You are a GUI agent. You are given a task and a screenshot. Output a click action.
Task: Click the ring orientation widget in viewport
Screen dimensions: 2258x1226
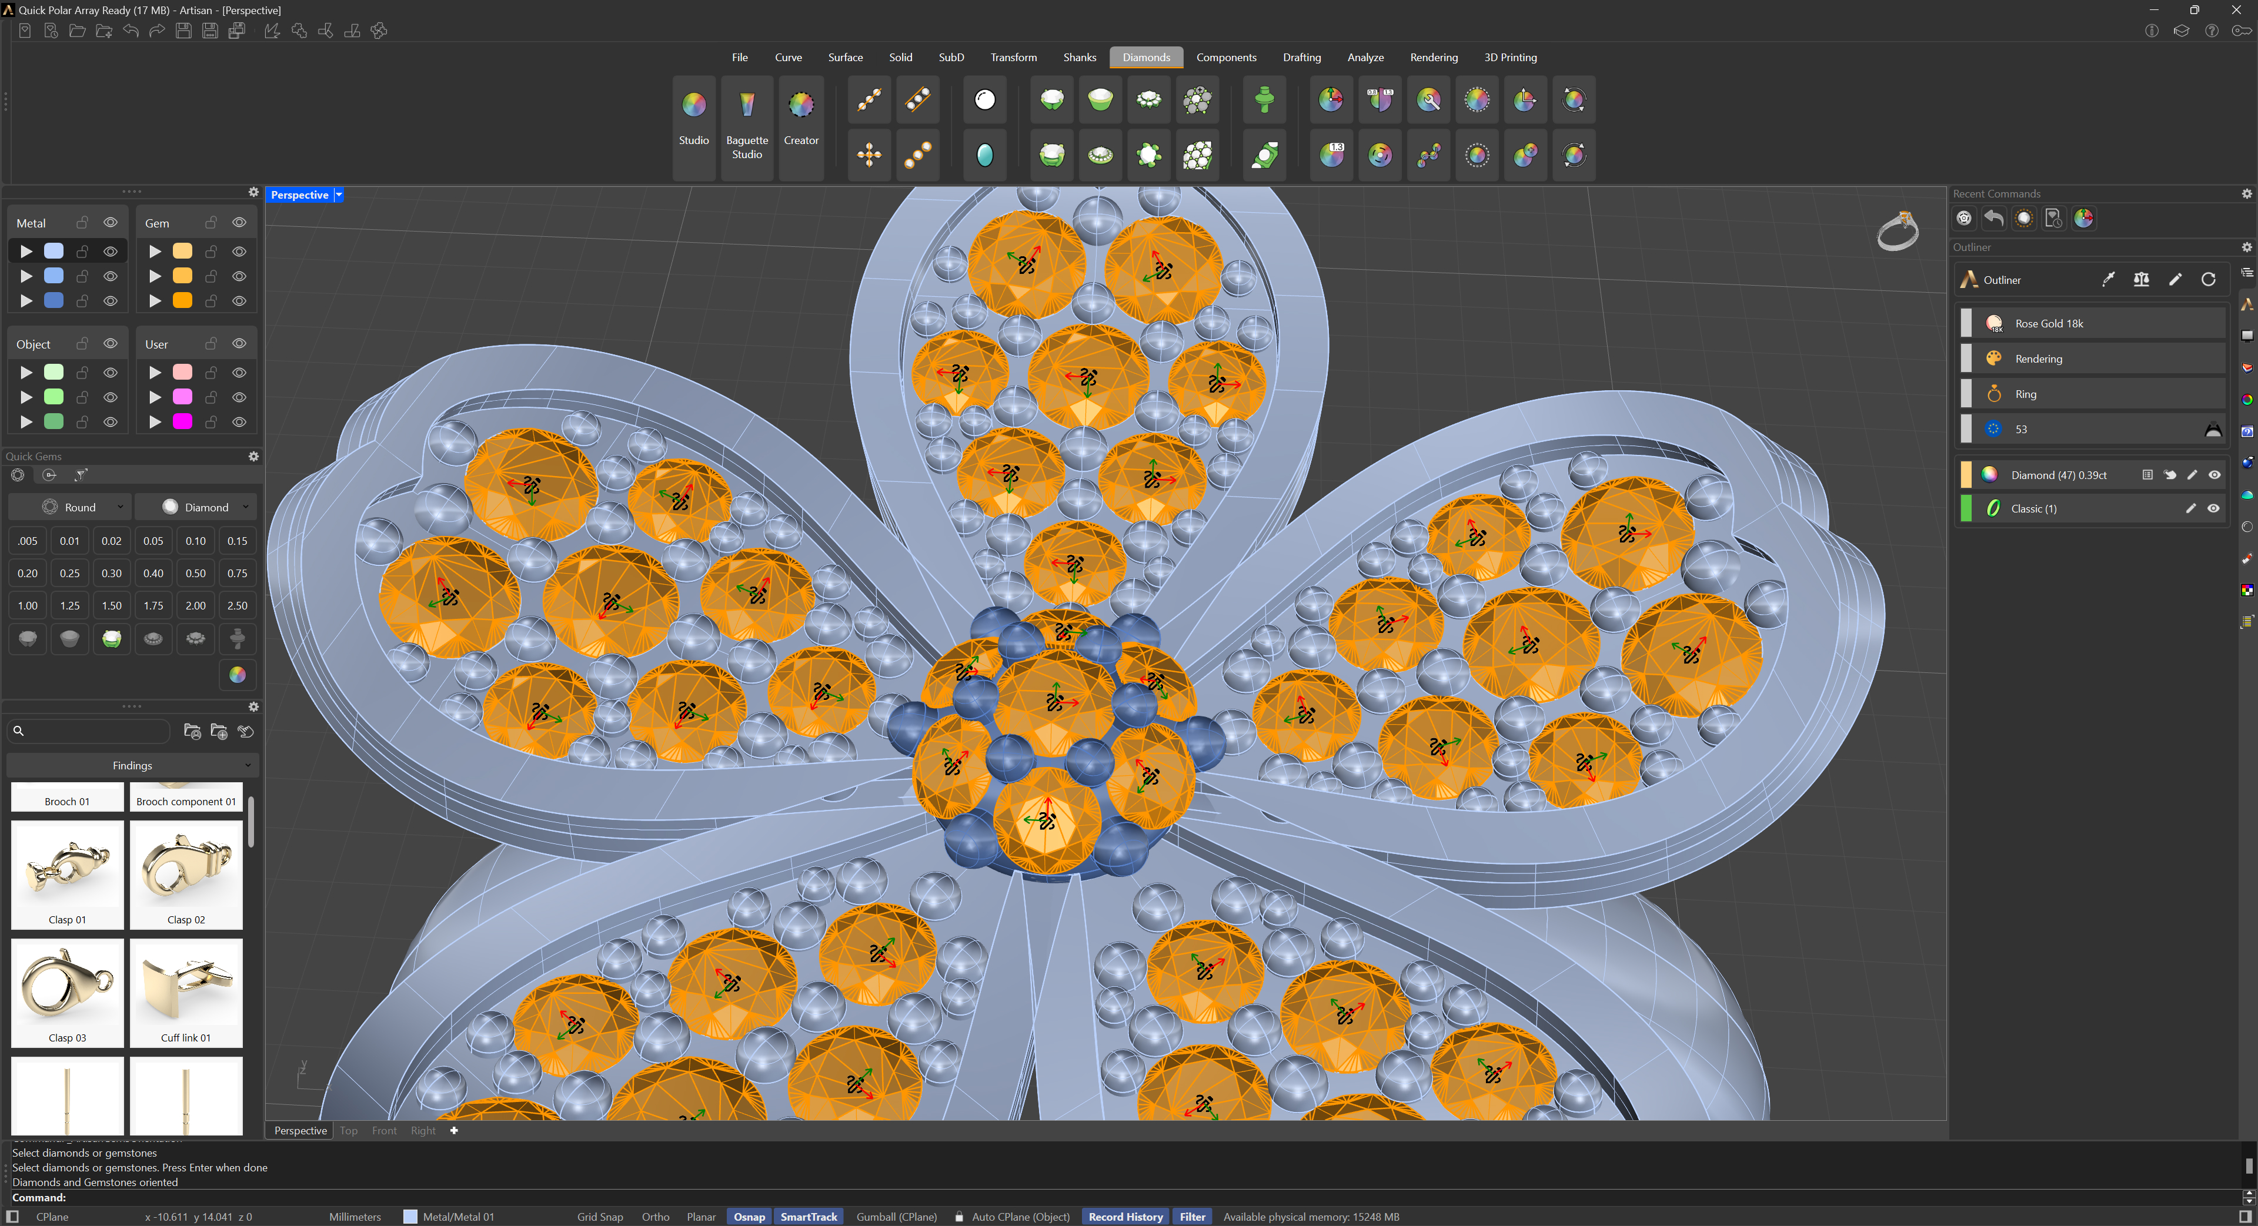[1898, 232]
